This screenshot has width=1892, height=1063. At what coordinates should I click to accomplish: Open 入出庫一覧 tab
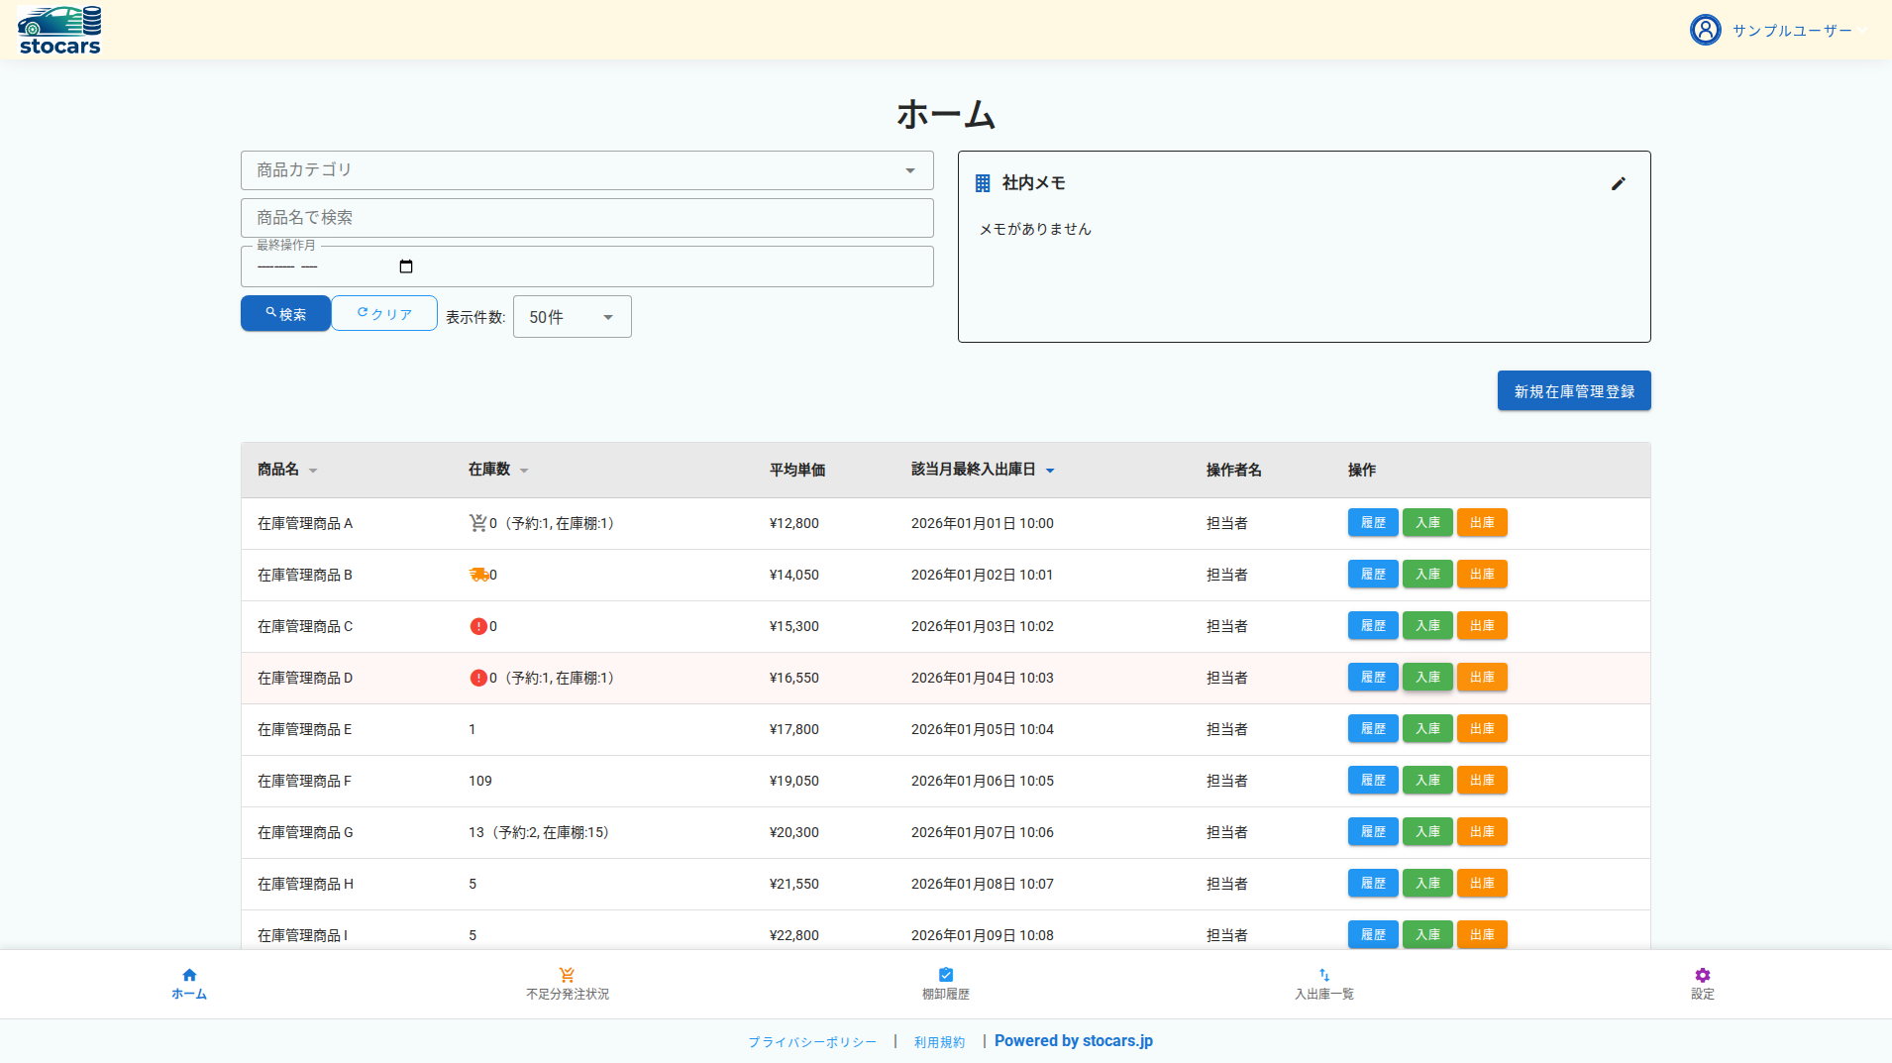click(1324, 984)
